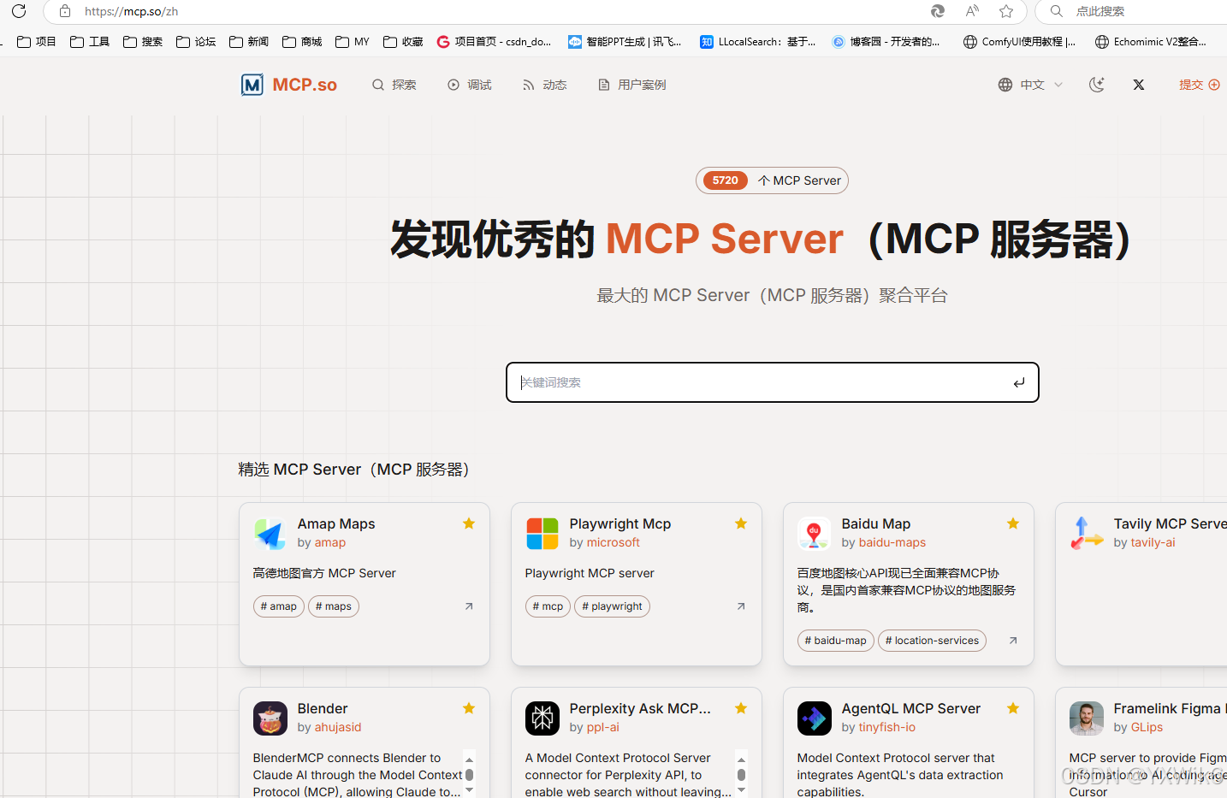Click the star on AgentQL card

[x=1013, y=708]
